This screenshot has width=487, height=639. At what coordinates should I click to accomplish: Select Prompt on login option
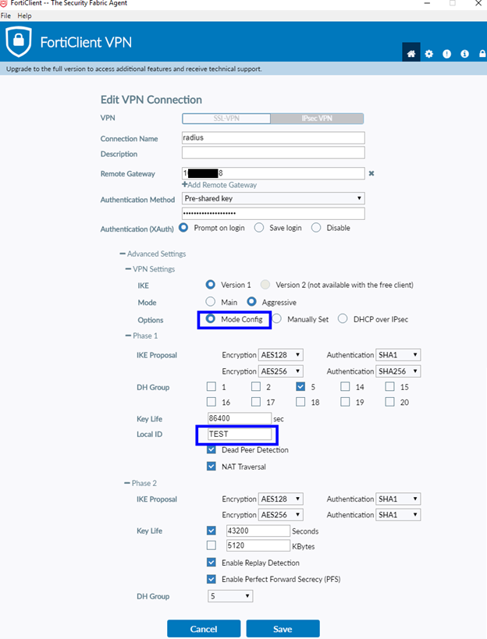pyautogui.click(x=184, y=227)
